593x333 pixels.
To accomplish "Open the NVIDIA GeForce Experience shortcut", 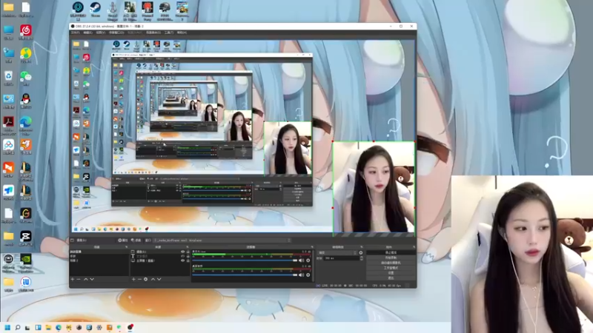I will coord(26,263).
